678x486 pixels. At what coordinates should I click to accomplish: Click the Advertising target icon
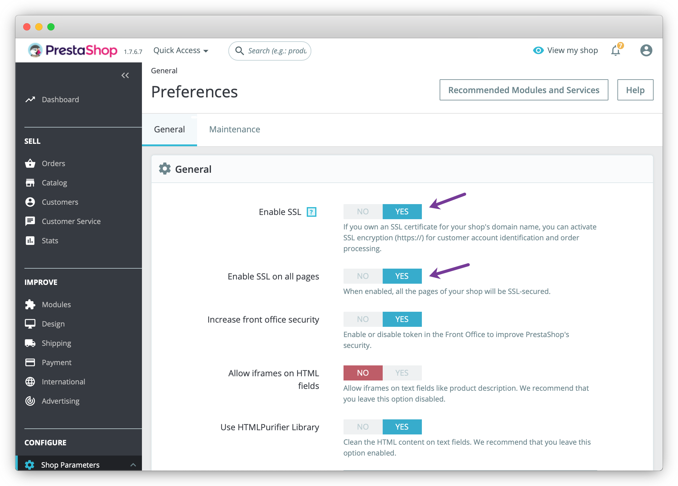point(30,401)
